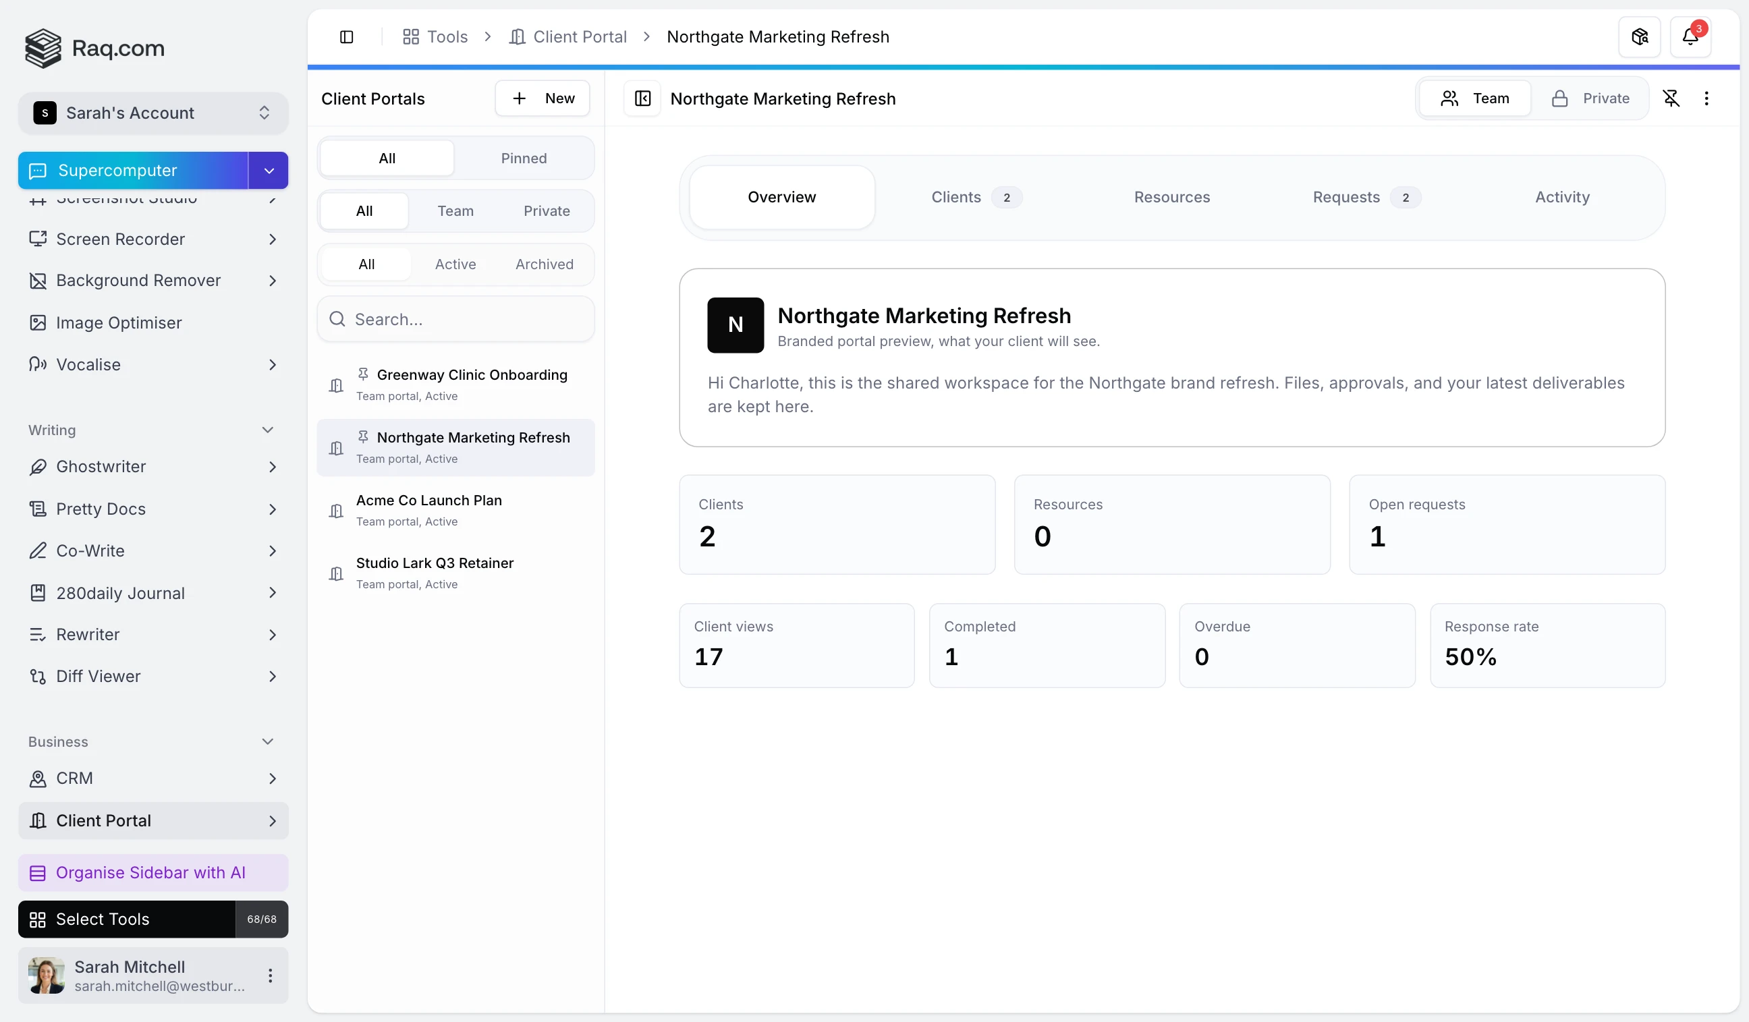Show All portals in pinned filter
Viewport: 1749px width, 1022px height.
click(387, 159)
